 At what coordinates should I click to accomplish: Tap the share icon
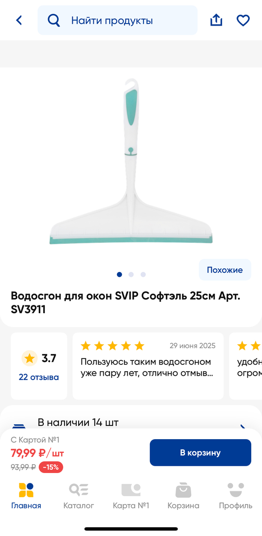[x=216, y=21]
